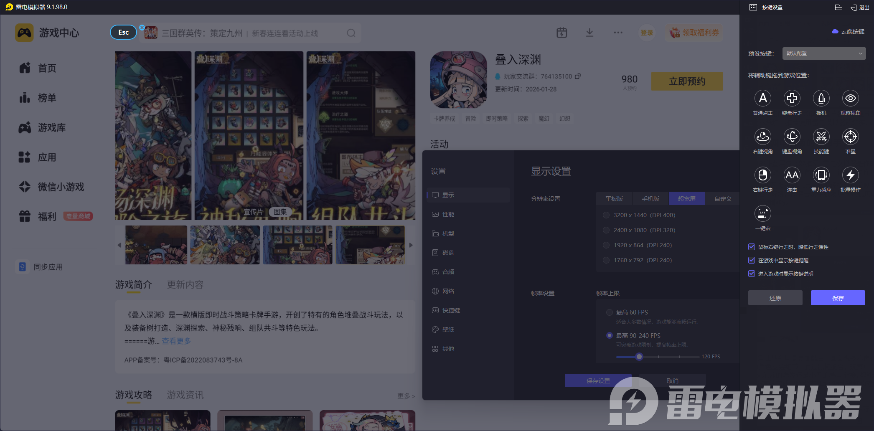This screenshot has height=431, width=874.
Task: Click the 保存 button in key settings
Action: (838, 298)
